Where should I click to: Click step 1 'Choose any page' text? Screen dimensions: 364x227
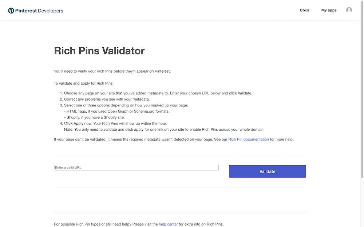point(158,93)
